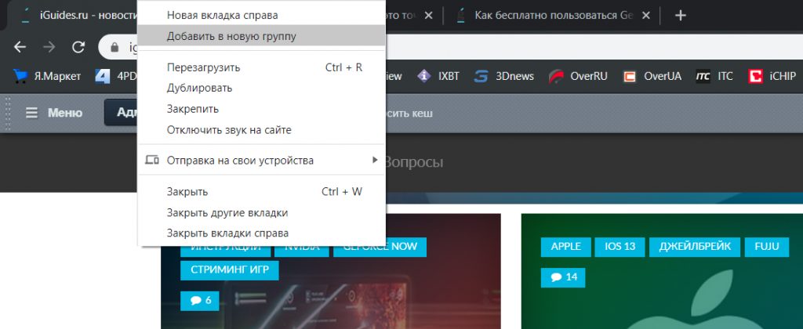The height and width of the screenshot is (329, 803).
Task: Select 'Новая вкладка справа' menu item
Action: (x=262, y=16)
